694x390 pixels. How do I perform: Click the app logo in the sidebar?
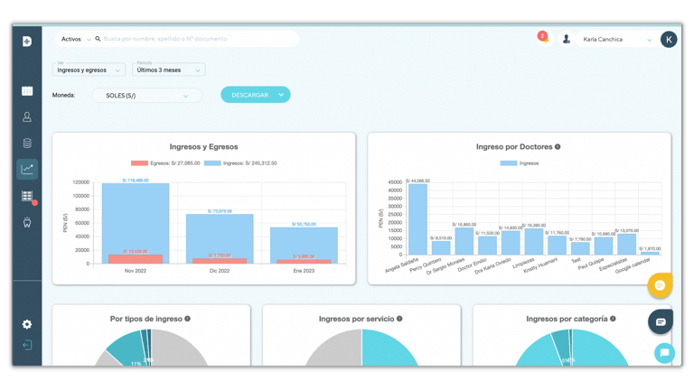[27, 42]
